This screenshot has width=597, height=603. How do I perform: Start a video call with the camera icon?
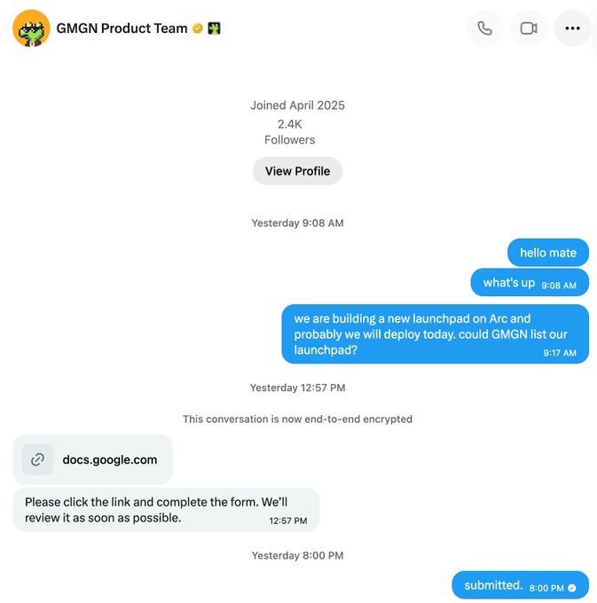coord(529,28)
